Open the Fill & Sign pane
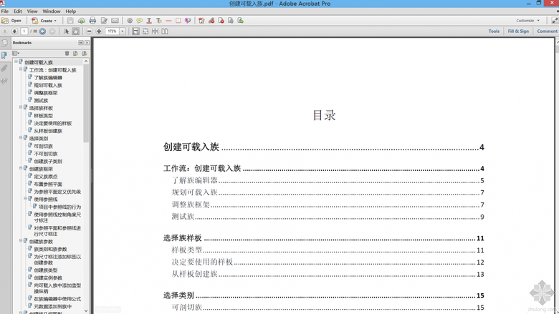 coord(518,31)
